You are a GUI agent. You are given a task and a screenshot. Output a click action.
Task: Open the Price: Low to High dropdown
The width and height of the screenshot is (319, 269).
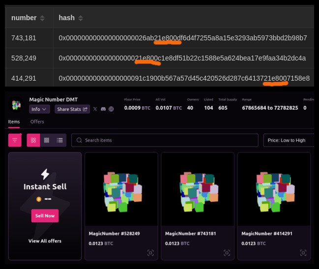289,140
